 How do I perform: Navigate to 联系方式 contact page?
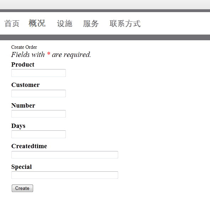(x=125, y=24)
